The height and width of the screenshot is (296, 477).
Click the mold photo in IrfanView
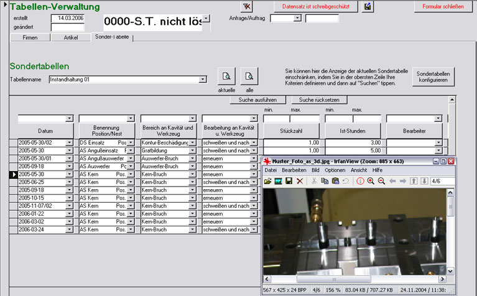click(354, 231)
